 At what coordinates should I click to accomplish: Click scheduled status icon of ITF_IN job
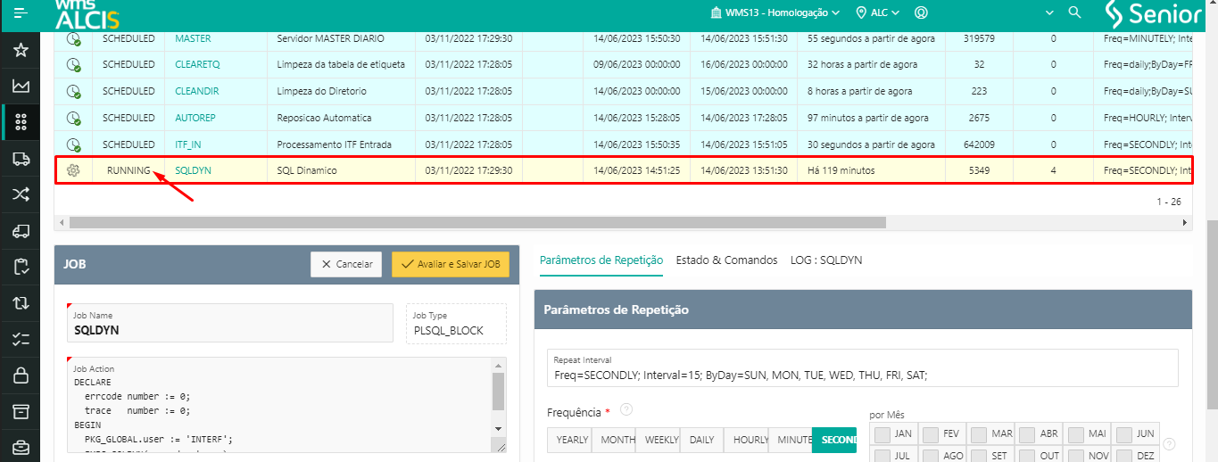[74, 144]
